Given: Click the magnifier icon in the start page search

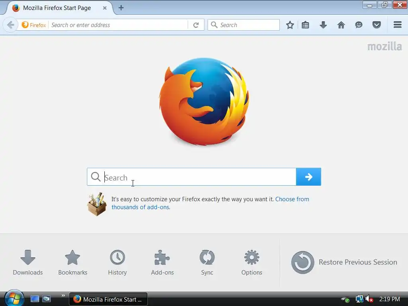Looking at the screenshot, I should coord(96,177).
